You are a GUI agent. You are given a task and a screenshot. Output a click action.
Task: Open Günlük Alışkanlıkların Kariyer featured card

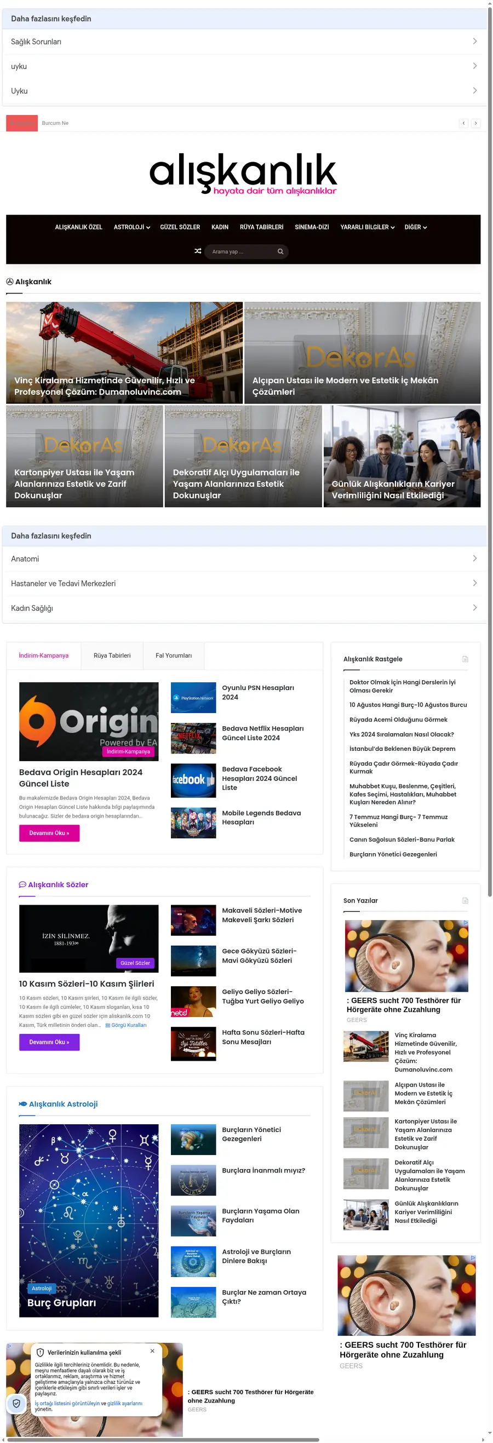coord(402,457)
